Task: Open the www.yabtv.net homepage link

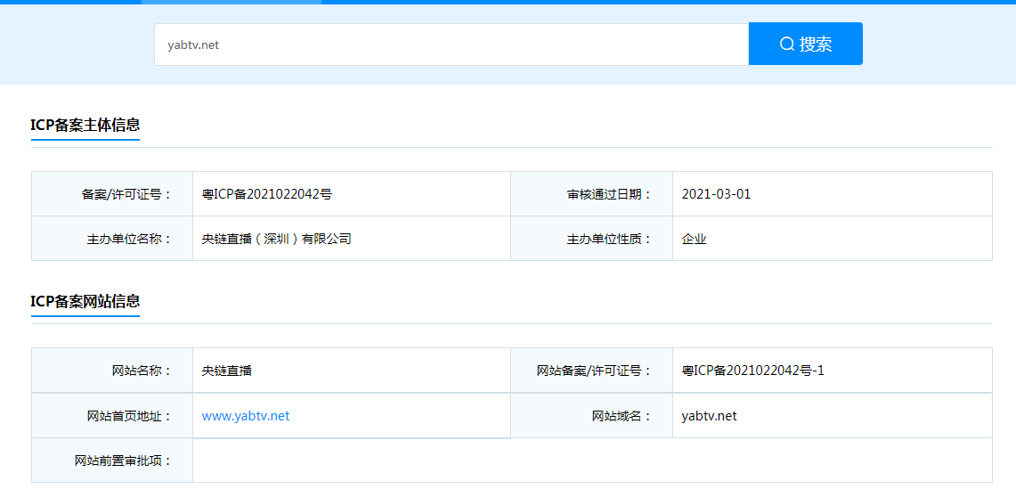Action: [x=246, y=416]
